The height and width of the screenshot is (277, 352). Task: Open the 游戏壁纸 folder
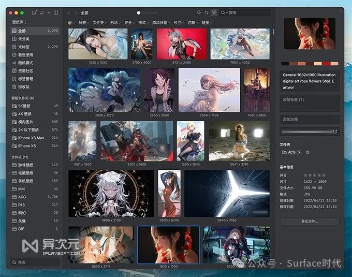[35, 165]
